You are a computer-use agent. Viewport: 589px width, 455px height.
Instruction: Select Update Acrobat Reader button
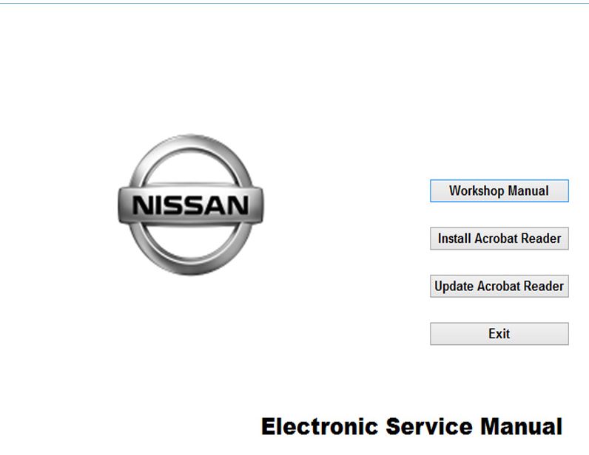coord(499,286)
